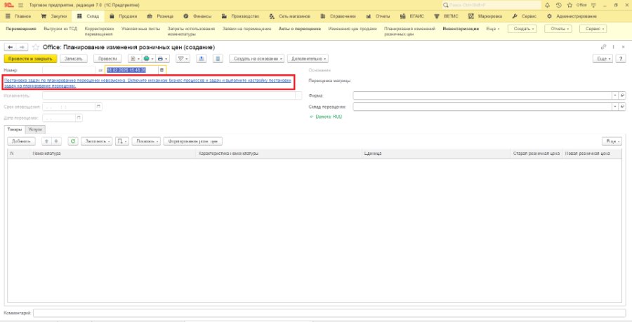Open the Инвентаризации navigation link
Screen dimensions: 632x322
pyautogui.click(x=461, y=29)
